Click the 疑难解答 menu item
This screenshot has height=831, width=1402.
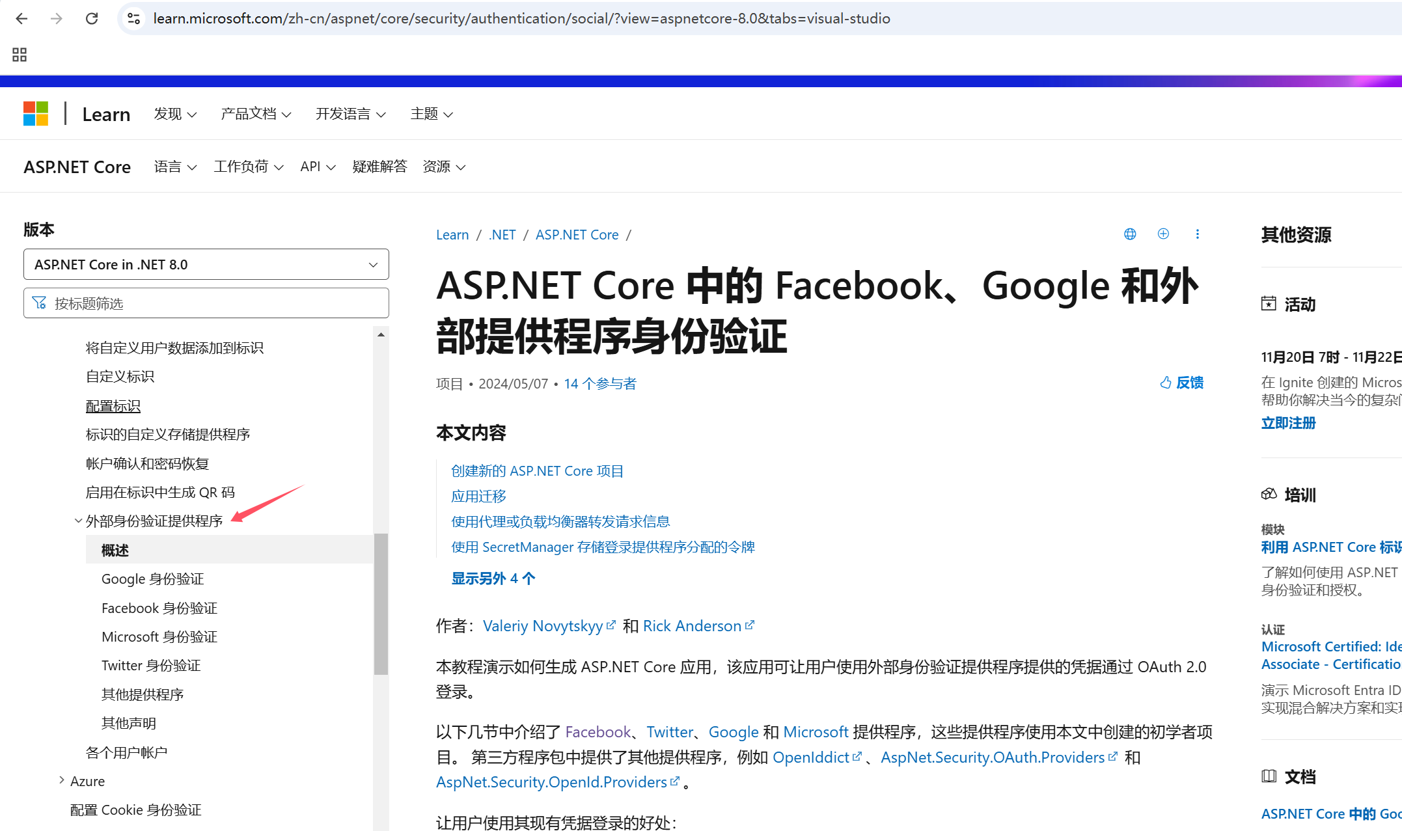coord(379,167)
